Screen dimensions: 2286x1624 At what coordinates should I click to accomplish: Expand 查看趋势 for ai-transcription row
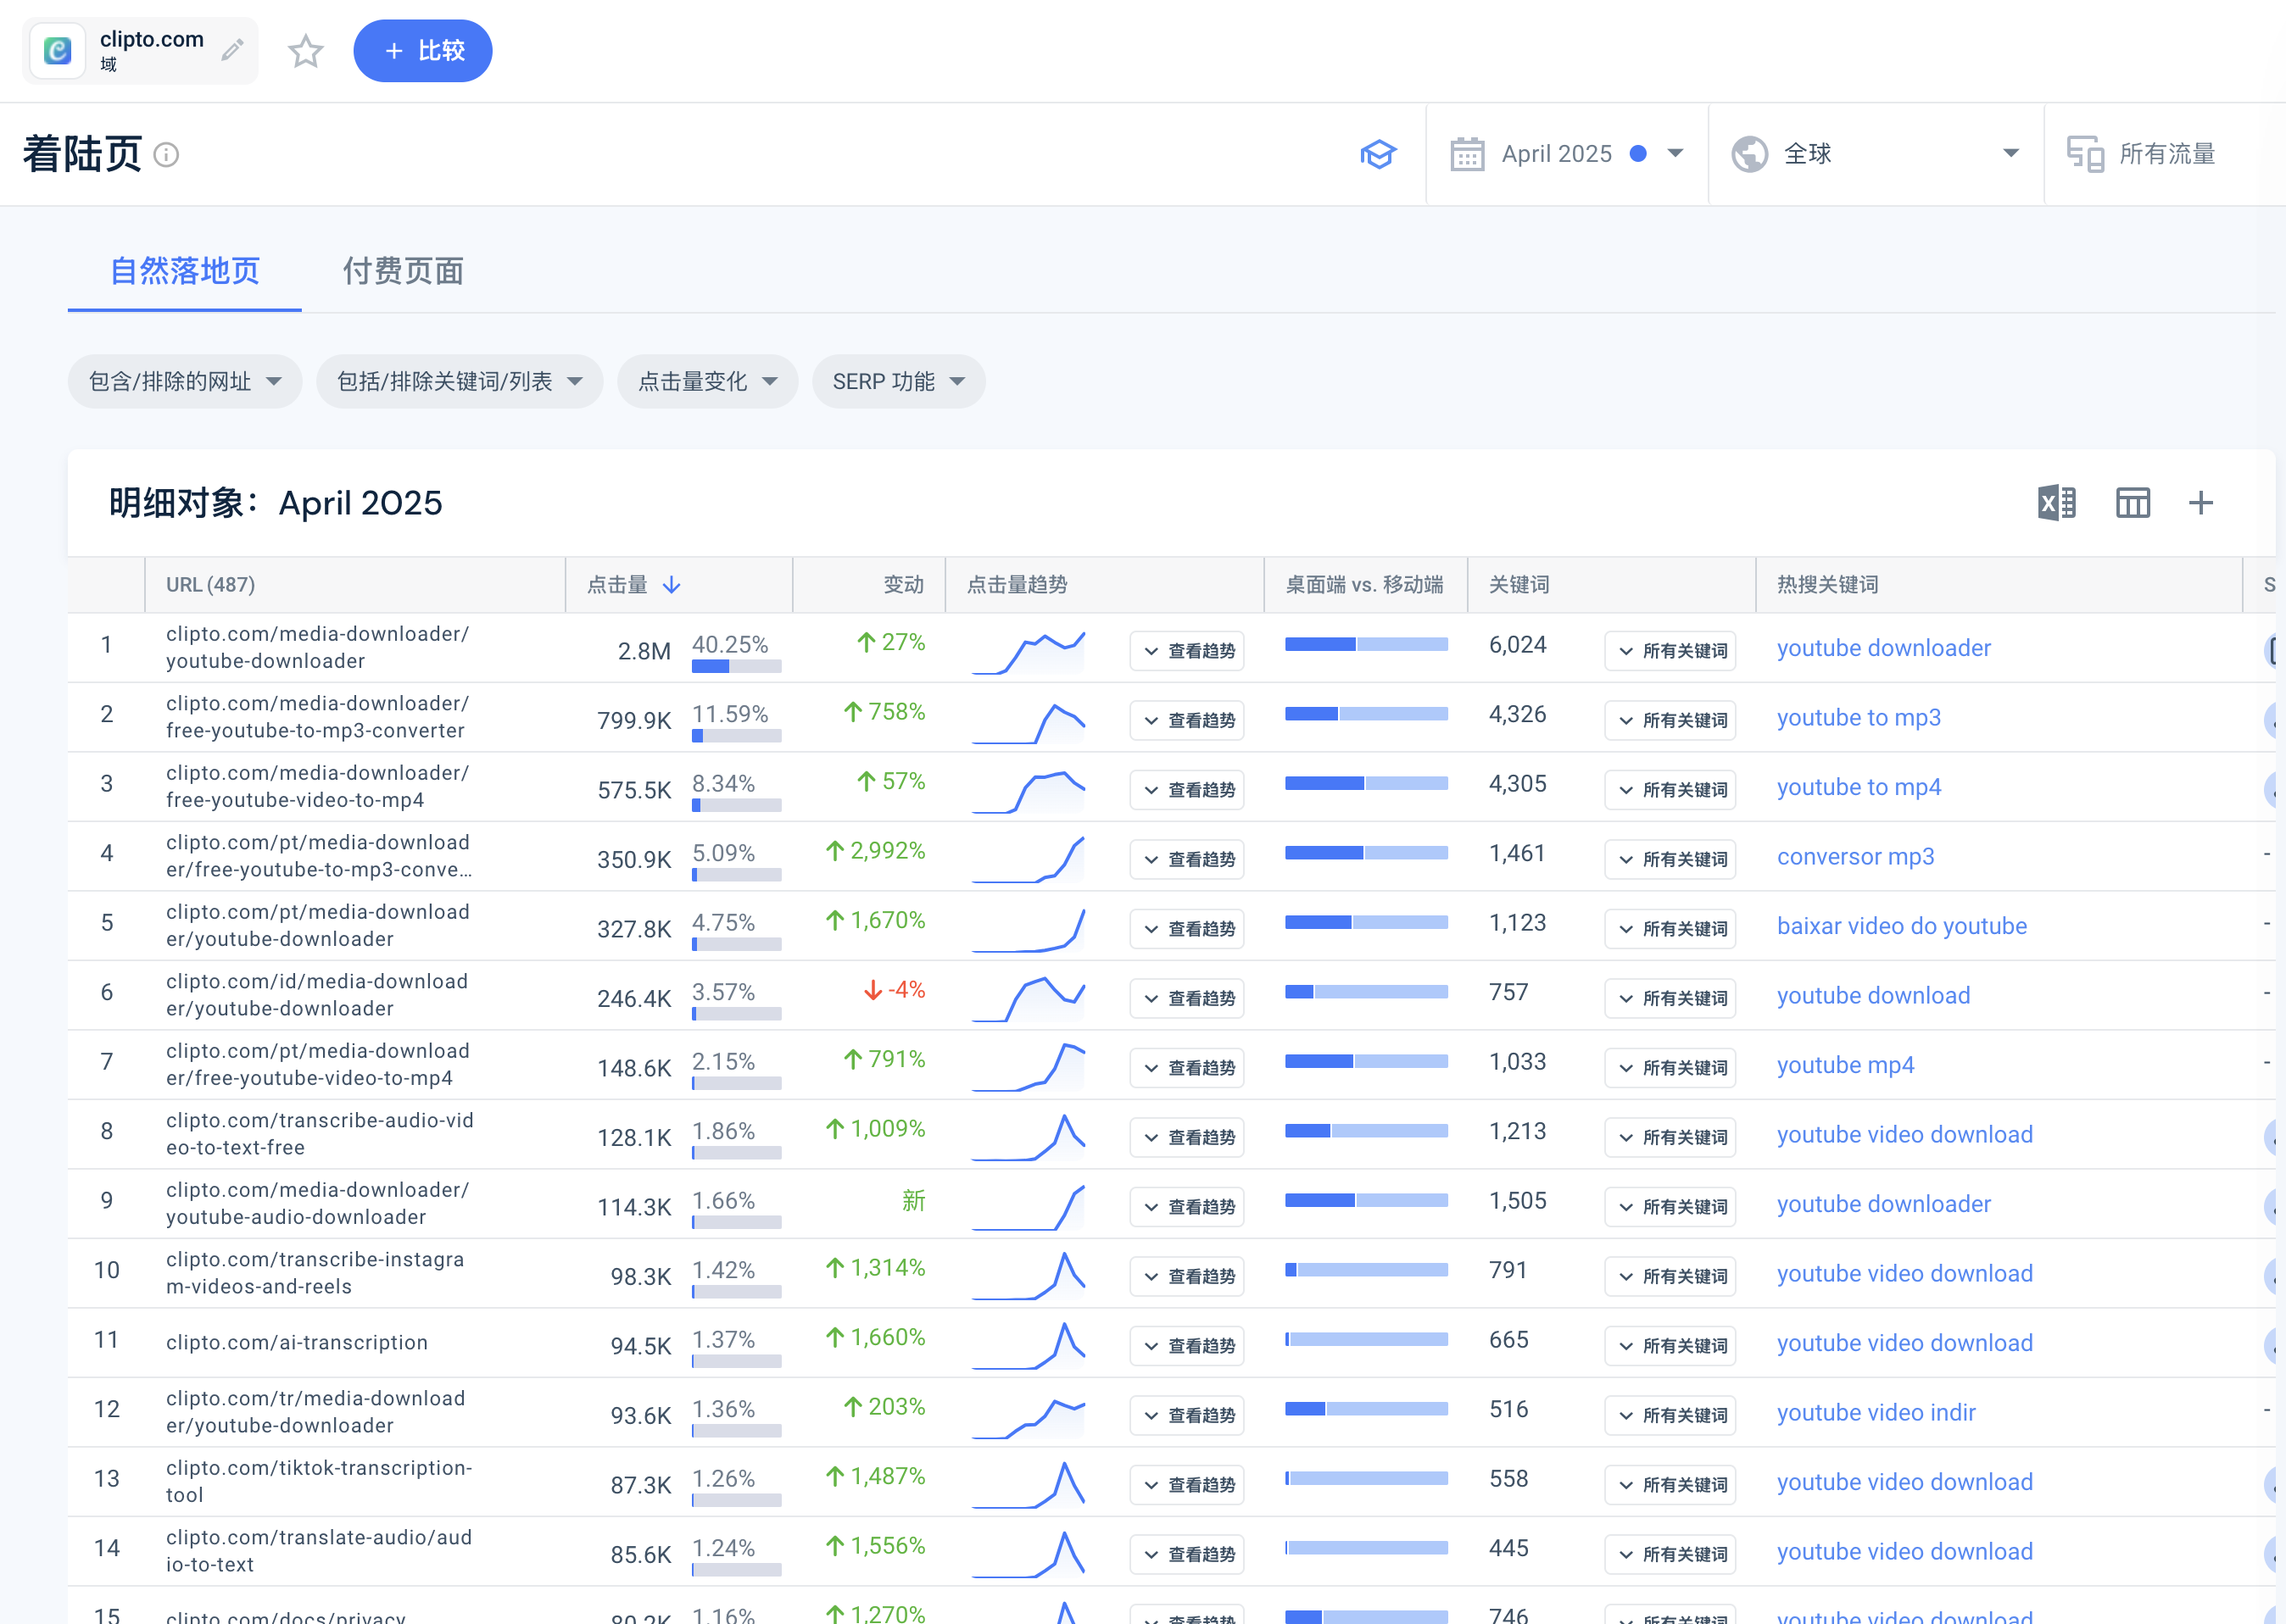point(1186,1346)
